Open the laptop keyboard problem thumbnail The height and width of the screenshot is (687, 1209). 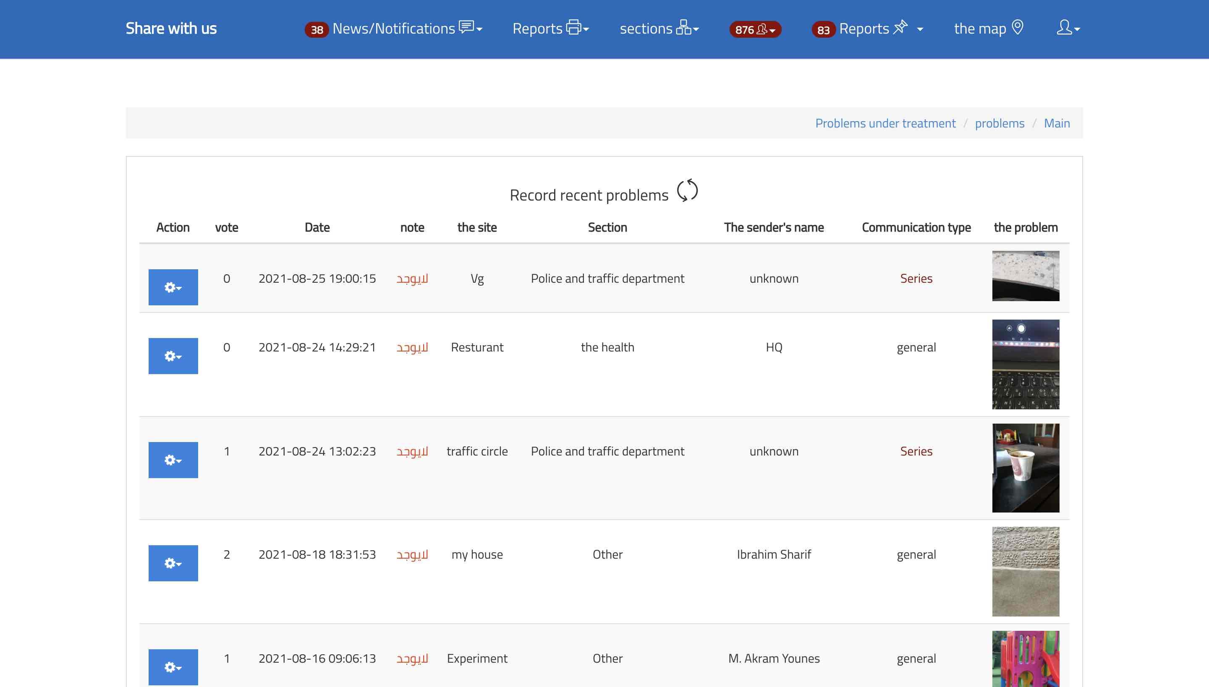pos(1025,364)
